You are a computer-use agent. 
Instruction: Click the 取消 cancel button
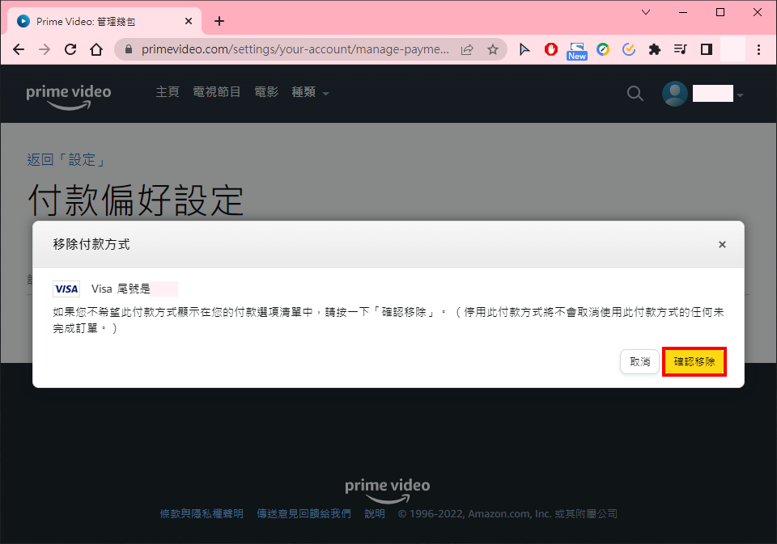pyautogui.click(x=639, y=362)
